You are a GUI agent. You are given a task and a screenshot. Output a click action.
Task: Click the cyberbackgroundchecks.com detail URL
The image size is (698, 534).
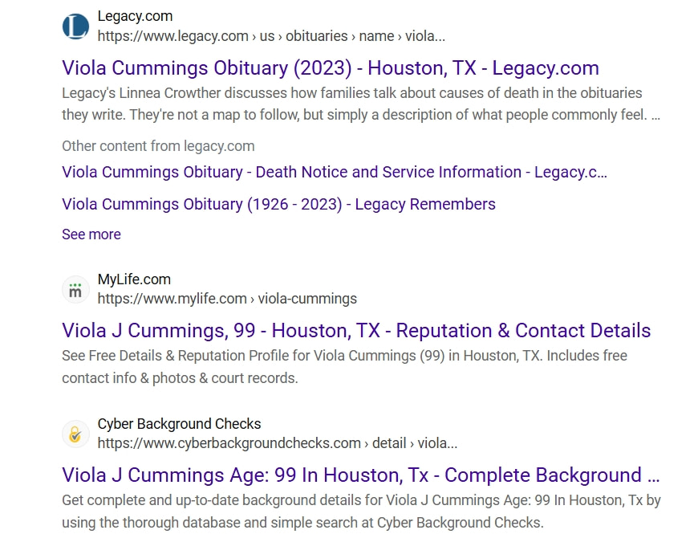pos(278,443)
